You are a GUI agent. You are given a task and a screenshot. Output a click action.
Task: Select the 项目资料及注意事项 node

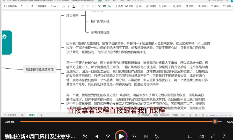[x=40, y=69]
